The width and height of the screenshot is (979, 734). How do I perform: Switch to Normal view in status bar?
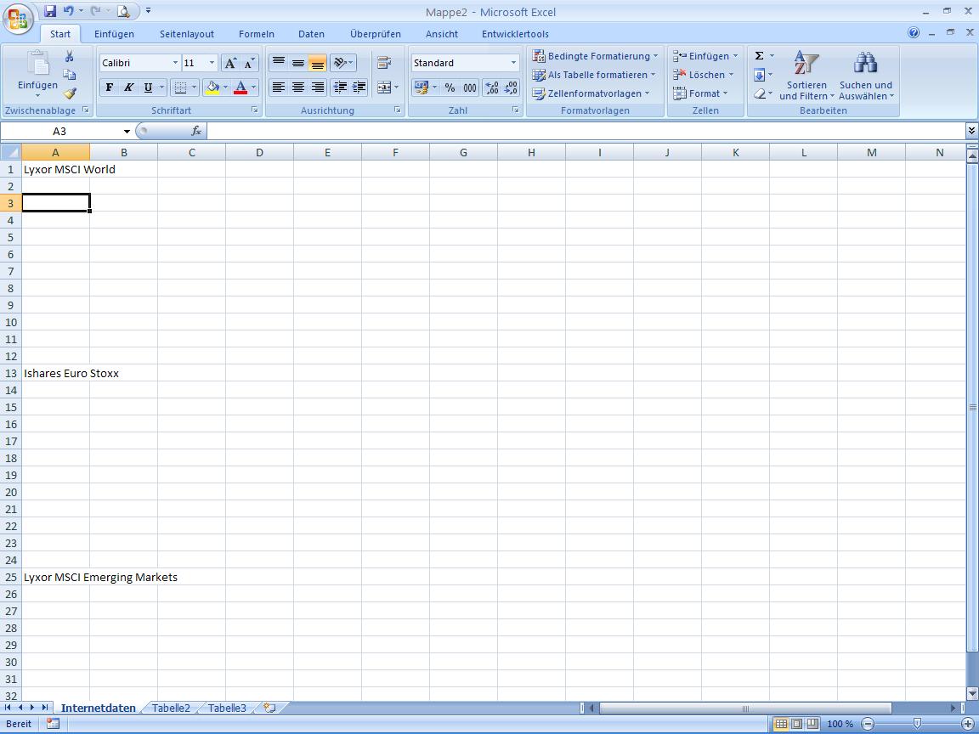click(780, 724)
